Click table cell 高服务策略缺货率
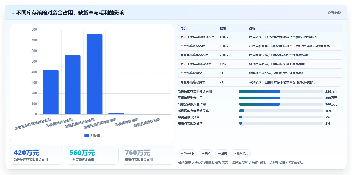Screen dimensions: 352x175 pyautogui.click(x=193, y=82)
